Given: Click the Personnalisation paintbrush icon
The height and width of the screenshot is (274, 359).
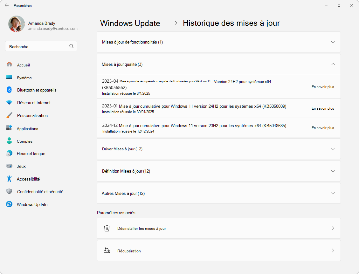Looking at the screenshot, I should (x=9, y=115).
